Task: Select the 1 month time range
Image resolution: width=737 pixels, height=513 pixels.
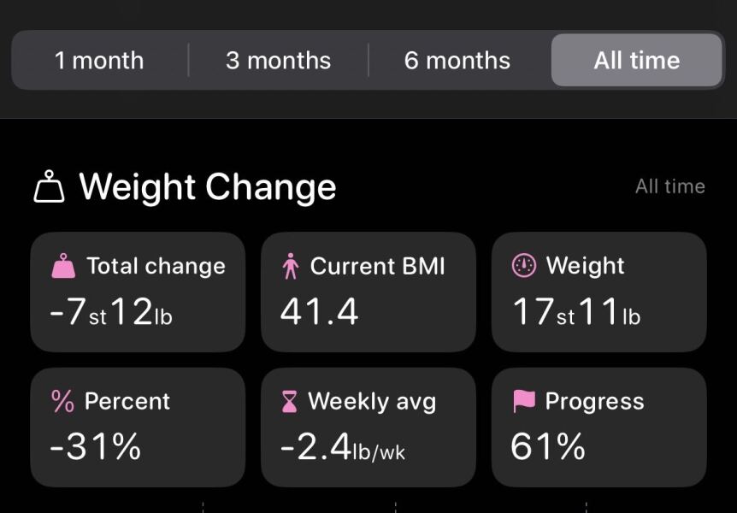Action: pos(99,61)
